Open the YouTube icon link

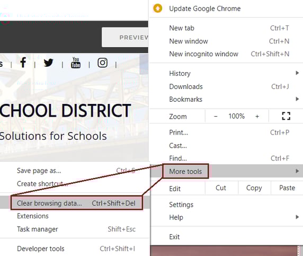click(76, 63)
